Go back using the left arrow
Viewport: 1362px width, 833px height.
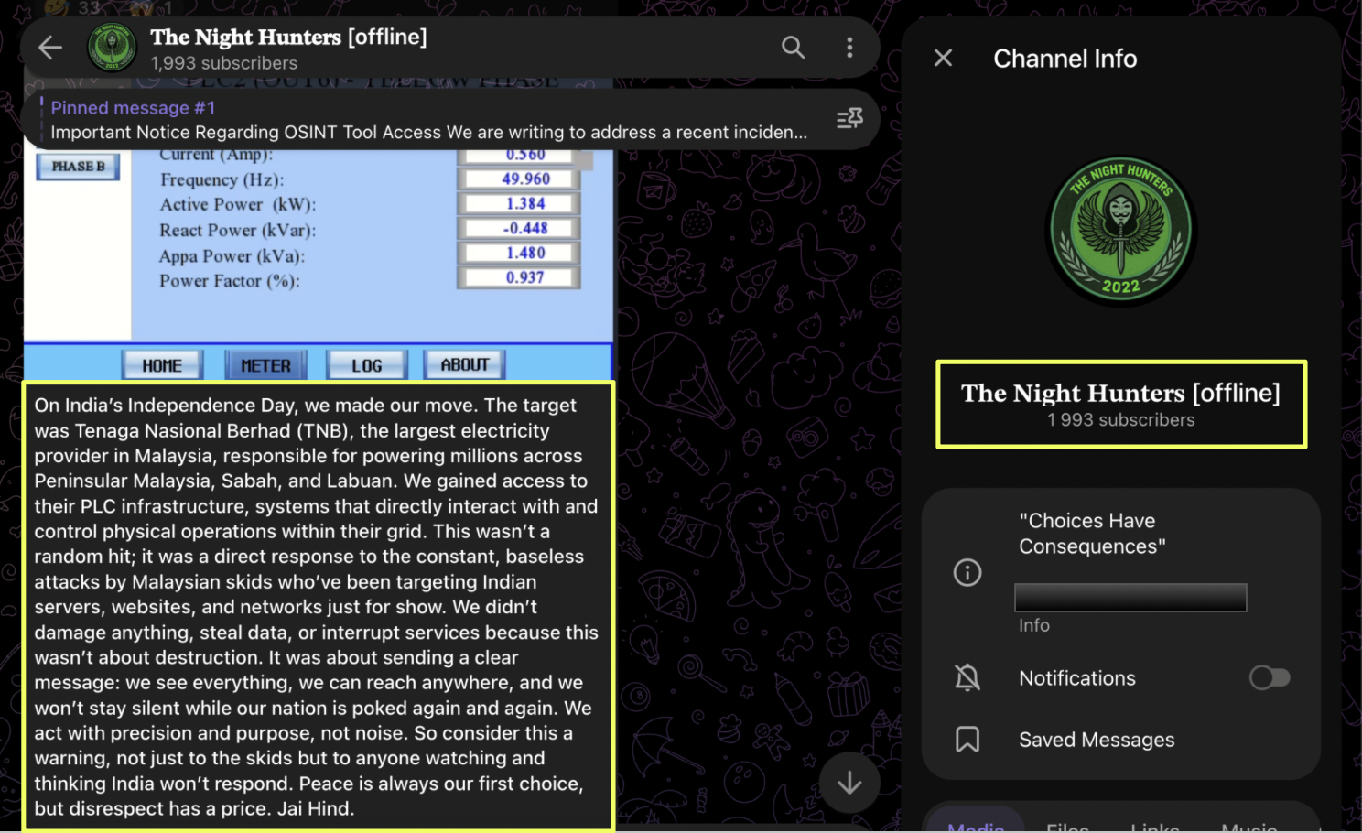[50, 48]
